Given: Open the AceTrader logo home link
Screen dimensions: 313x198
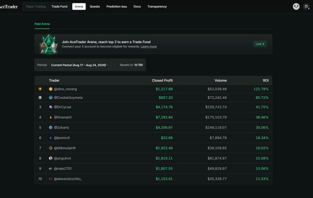Looking at the screenshot, I should click(x=9, y=6).
